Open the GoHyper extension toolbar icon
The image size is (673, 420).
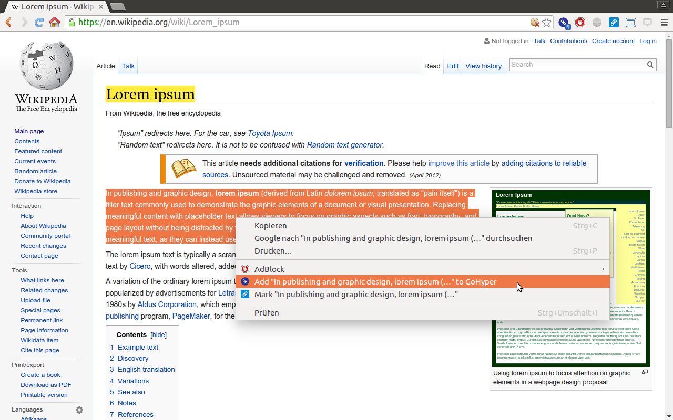[564, 23]
